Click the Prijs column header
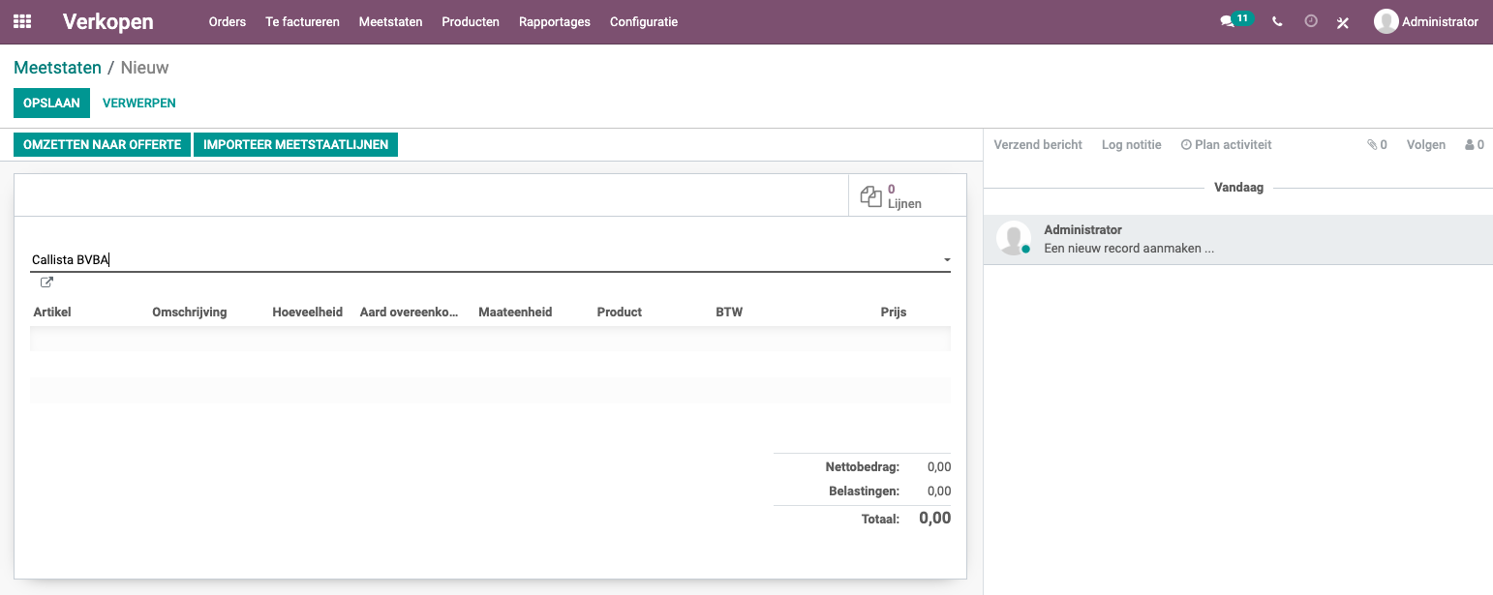Image resolution: width=1493 pixels, height=595 pixels. point(894,312)
